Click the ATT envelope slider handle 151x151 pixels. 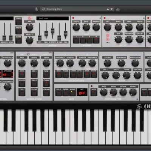[x=40, y=38]
